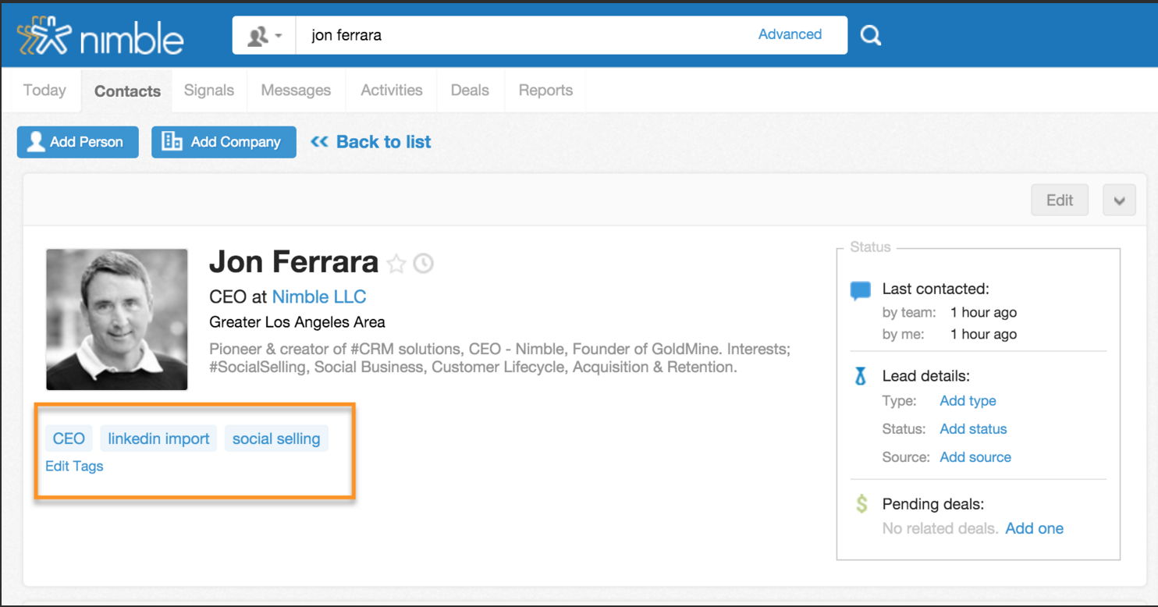The image size is (1158, 607).
Task: Open the Reports tab
Action: pyautogui.click(x=545, y=91)
